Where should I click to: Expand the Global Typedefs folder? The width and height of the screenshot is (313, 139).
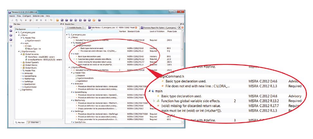(x=21, y=62)
